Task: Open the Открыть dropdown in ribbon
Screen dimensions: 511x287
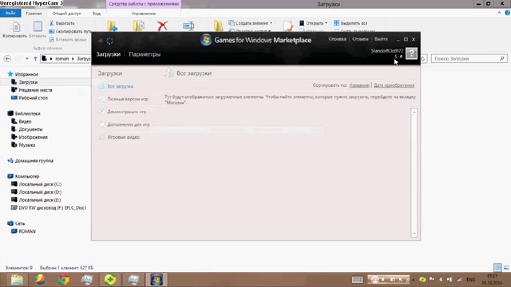Action: (x=313, y=23)
